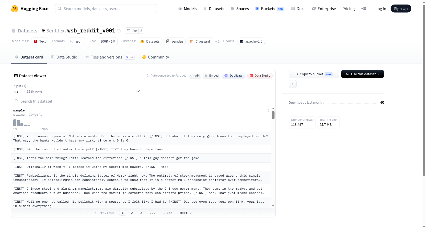Click the Dataset Viewer table icon
Viewport: 426px width, 229px height.
point(16,76)
